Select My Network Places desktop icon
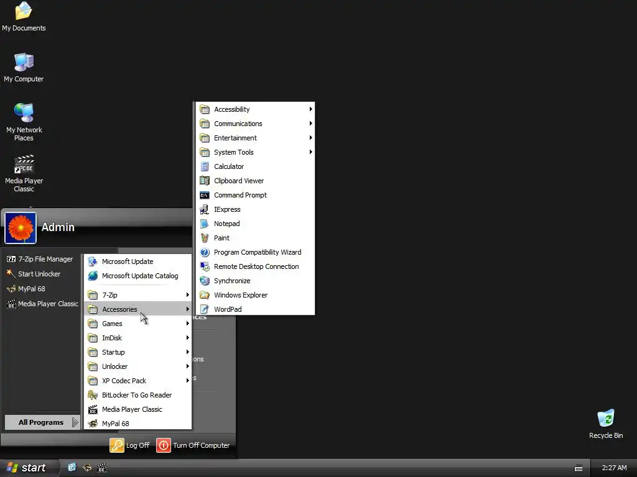This screenshot has width=637, height=477. tap(24, 122)
